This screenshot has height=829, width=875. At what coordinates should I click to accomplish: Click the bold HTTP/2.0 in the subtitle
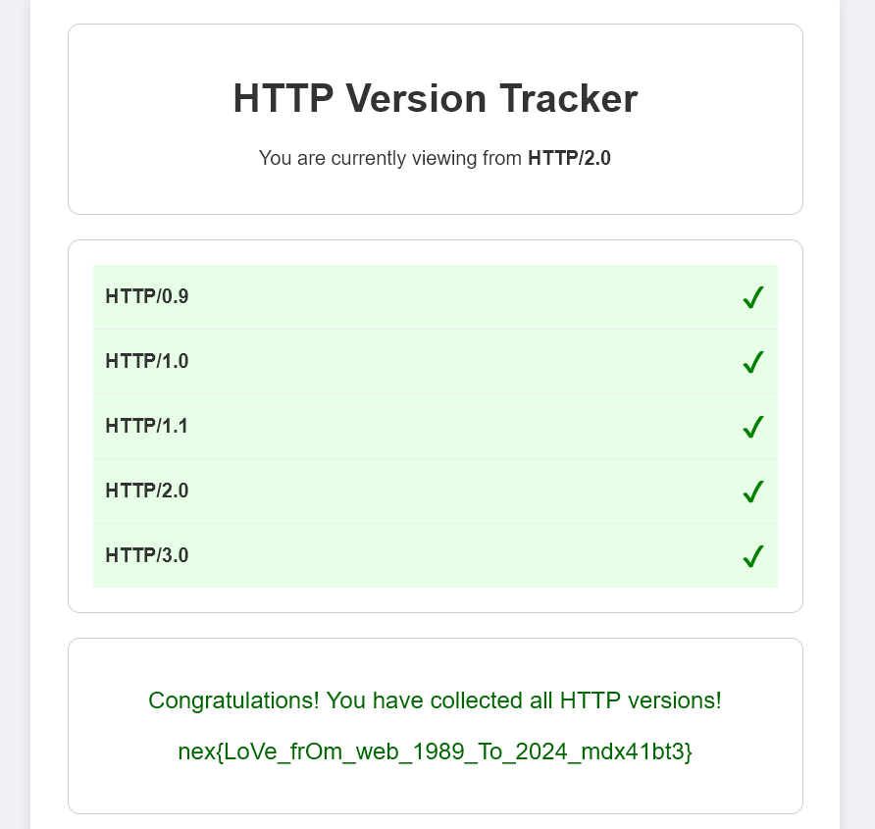pos(569,158)
